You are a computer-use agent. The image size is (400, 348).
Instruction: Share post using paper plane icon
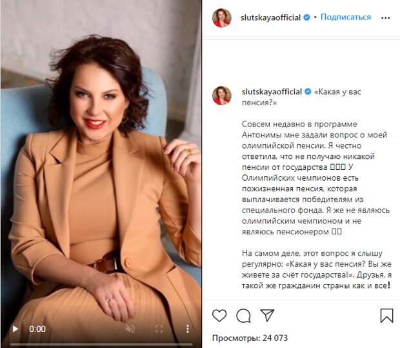pyautogui.click(x=267, y=315)
